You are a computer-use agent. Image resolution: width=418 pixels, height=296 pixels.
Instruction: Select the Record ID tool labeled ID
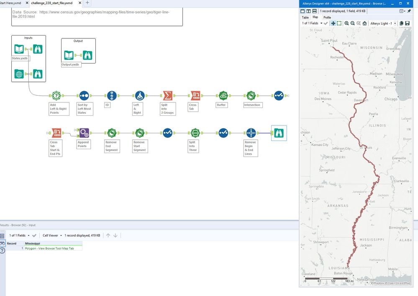coord(112,95)
